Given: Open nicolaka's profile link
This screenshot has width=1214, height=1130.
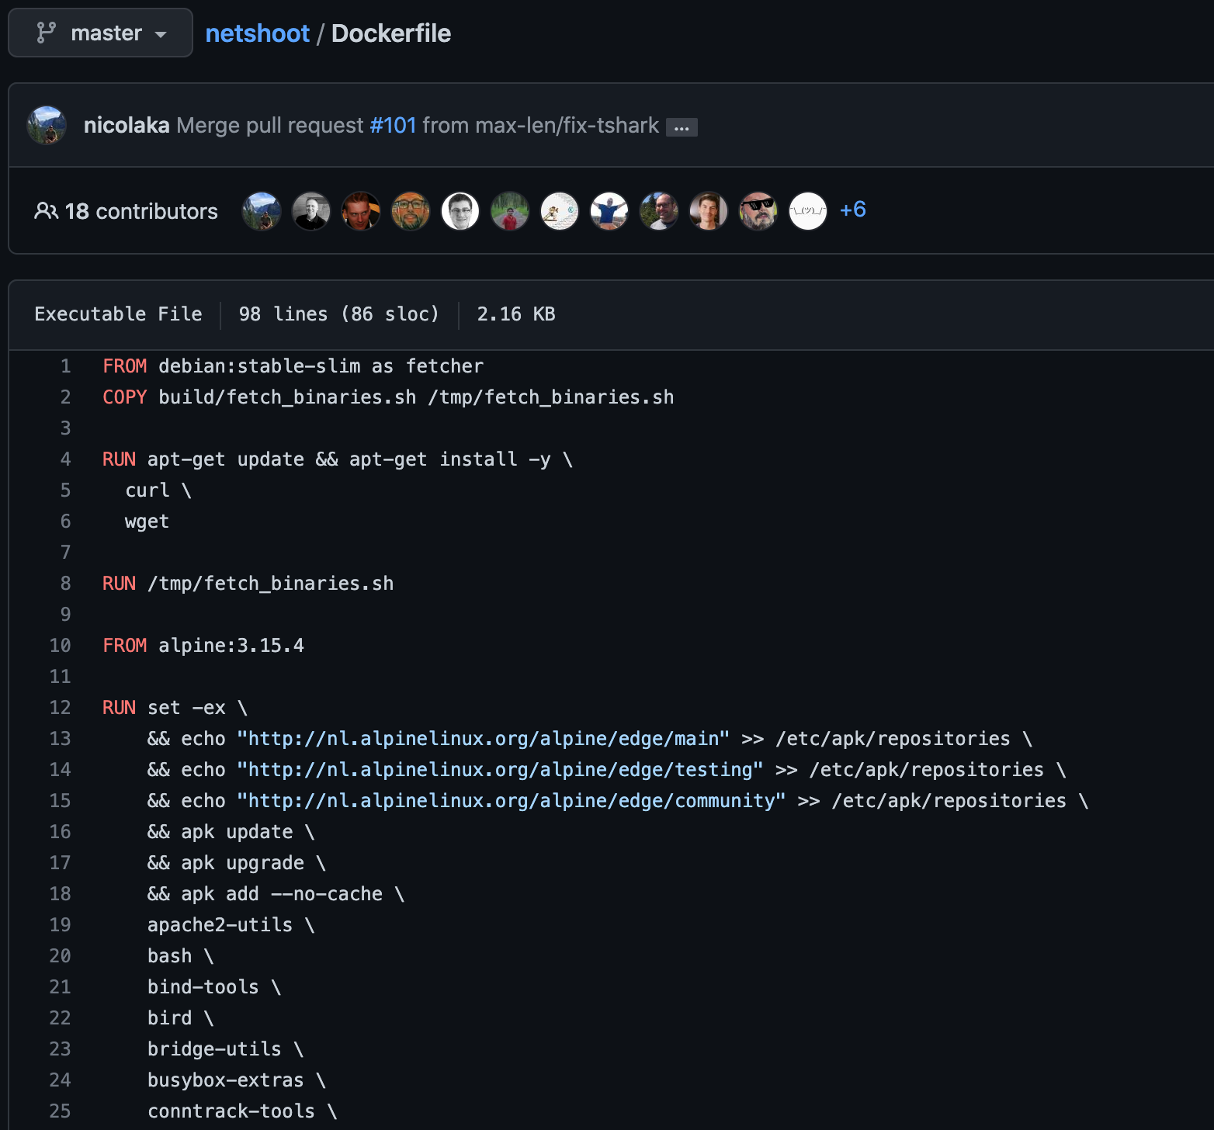Looking at the screenshot, I should pos(127,125).
